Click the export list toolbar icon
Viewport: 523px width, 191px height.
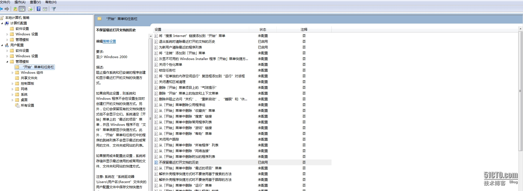30,9
